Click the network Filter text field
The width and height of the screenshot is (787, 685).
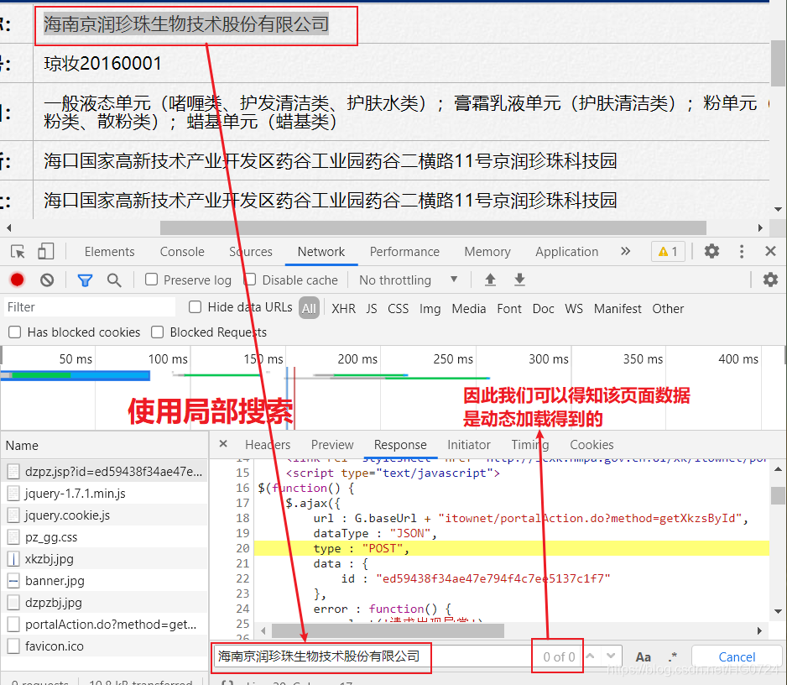pyautogui.click(x=90, y=307)
